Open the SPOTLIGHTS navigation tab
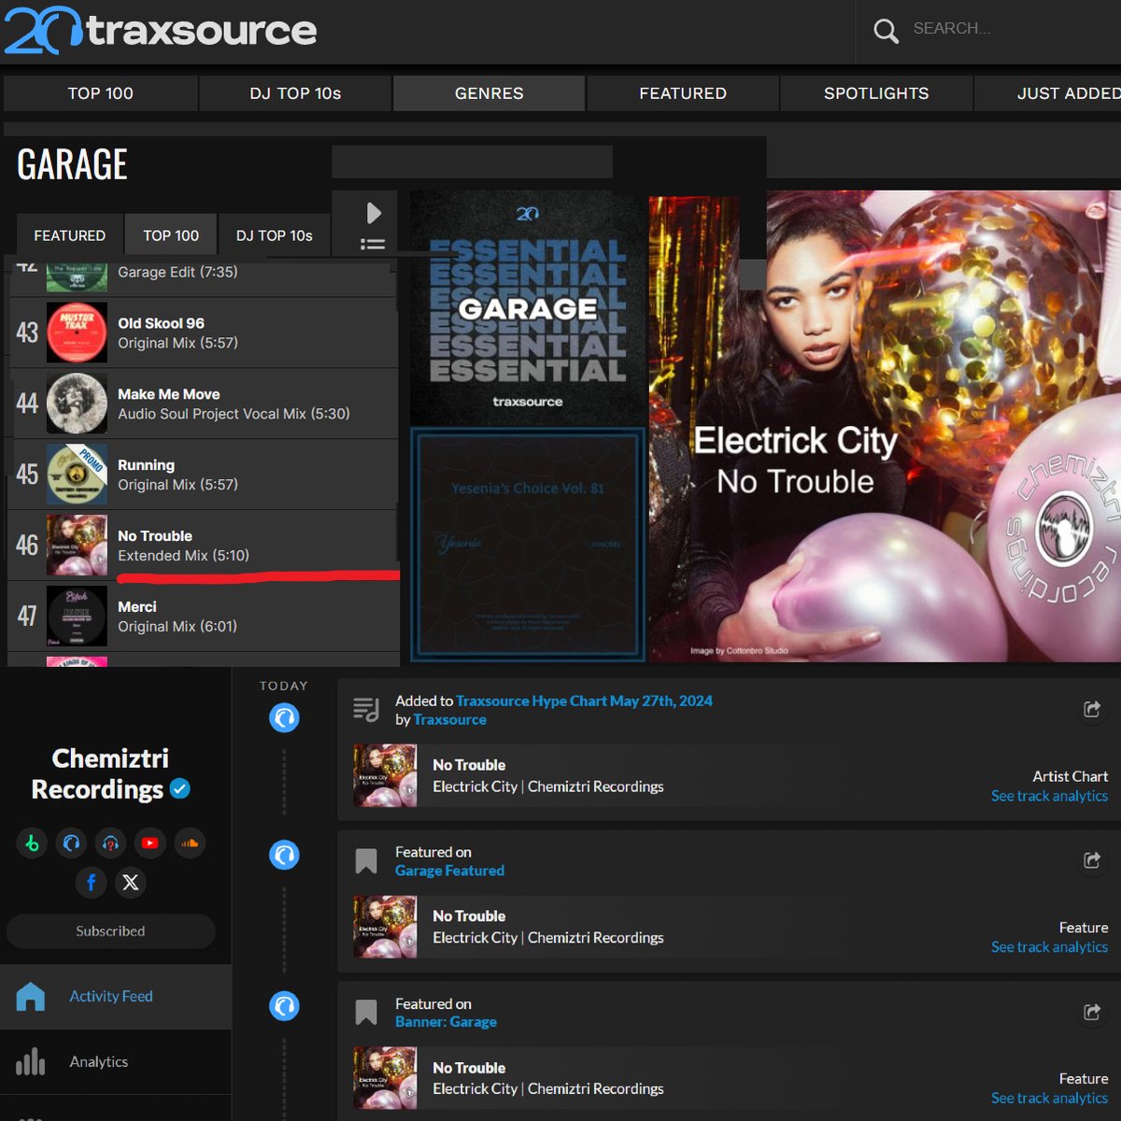This screenshot has width=1121, height=1121. click(x=876, y=93)
